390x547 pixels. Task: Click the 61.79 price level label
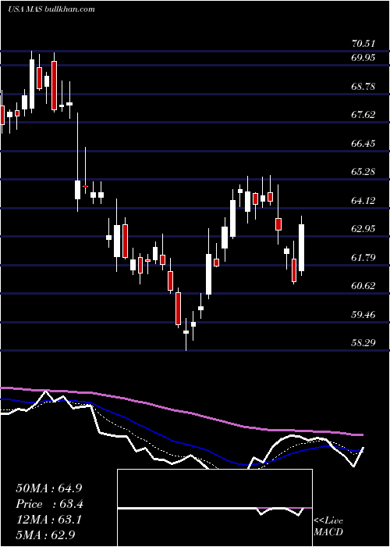[x=363, y=258]
